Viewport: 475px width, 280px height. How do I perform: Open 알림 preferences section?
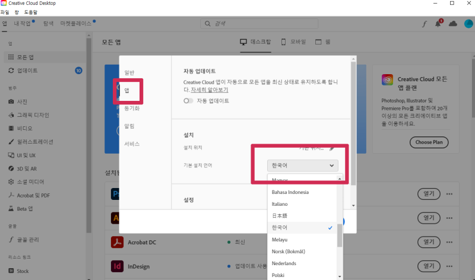129,126
